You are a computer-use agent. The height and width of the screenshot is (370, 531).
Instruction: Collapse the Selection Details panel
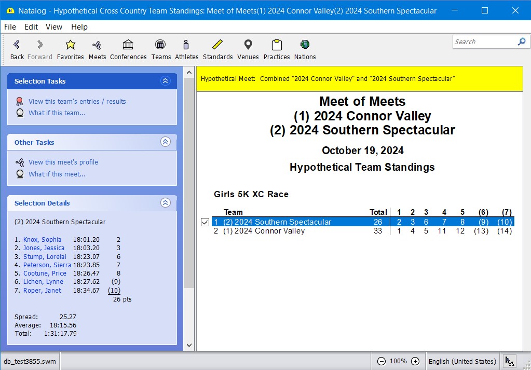(x=165, y=203)
